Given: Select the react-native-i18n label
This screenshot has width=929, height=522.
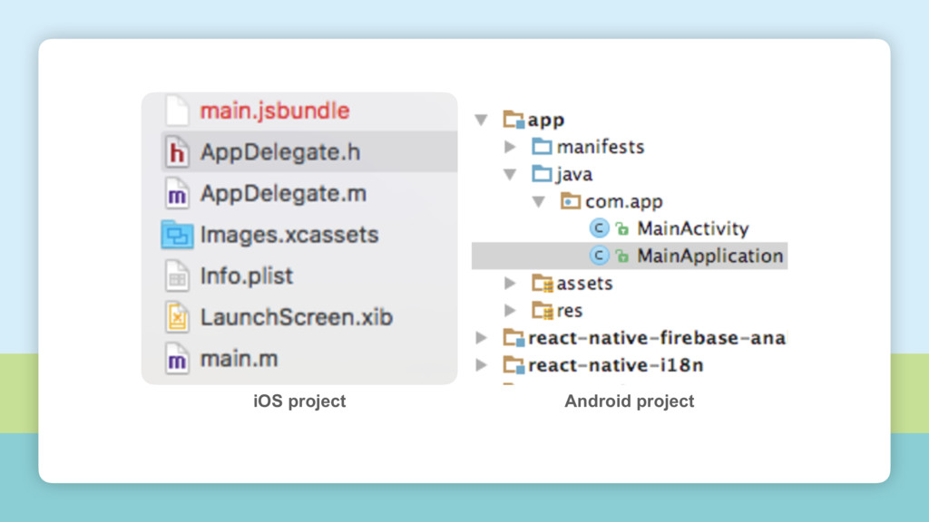Looking at the screenshot, I should point(616,365).
